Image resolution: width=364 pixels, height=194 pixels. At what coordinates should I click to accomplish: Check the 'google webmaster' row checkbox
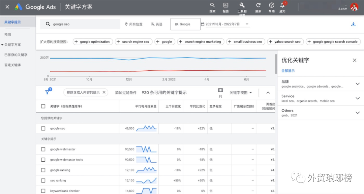(x=43, y=149)
